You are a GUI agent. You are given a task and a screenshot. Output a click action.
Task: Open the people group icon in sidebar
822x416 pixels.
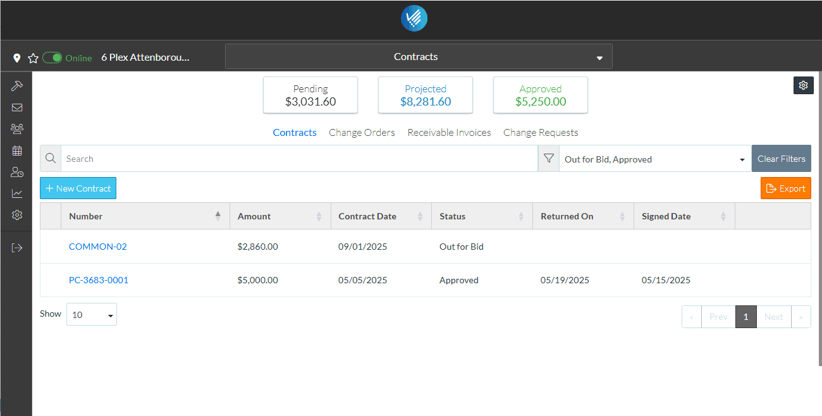17,129
